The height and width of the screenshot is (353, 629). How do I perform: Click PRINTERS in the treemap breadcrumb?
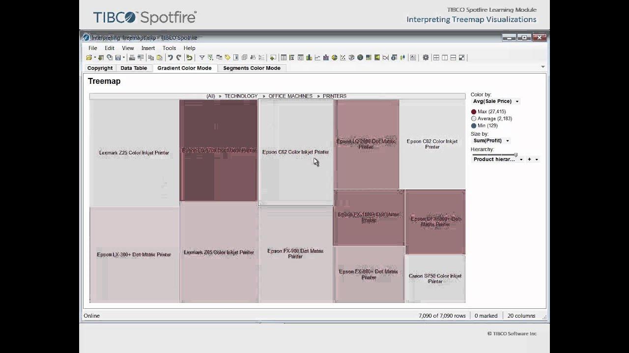[x=335, y=96]
